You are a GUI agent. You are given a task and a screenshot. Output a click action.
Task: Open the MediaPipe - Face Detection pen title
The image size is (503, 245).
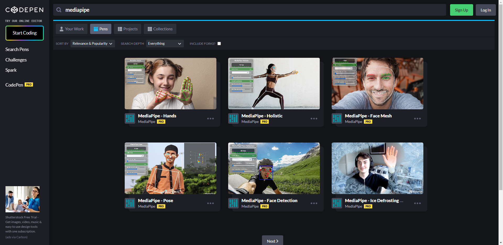click(x=269, y=201)
